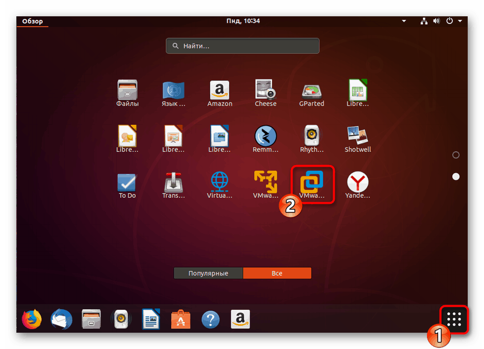Open Thunderbird mail from the dock

click(x=62, y=319)
